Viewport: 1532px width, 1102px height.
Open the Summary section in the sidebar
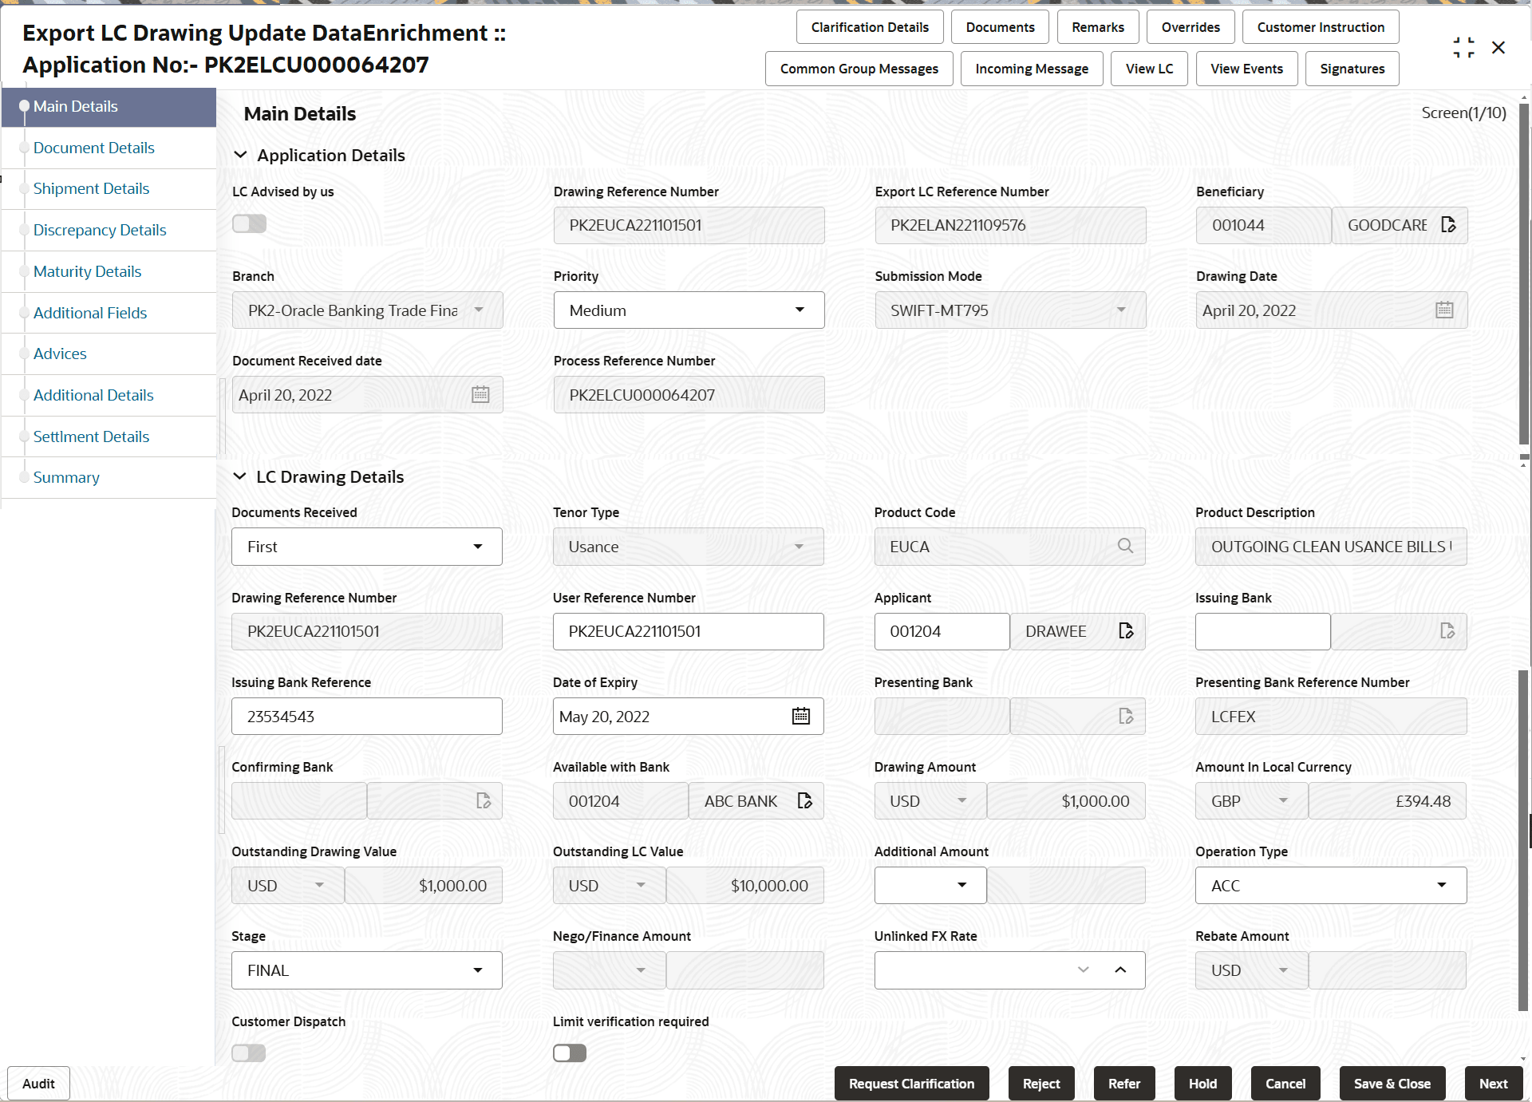[66, 476]
